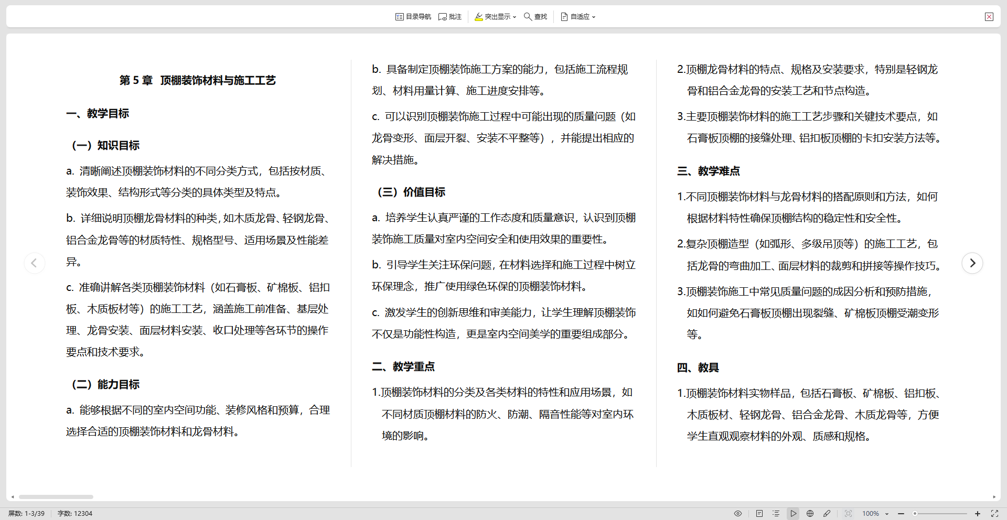Open the 自适应 fit mode dropdown
1007x520 pixels.
tap(578, 17)
